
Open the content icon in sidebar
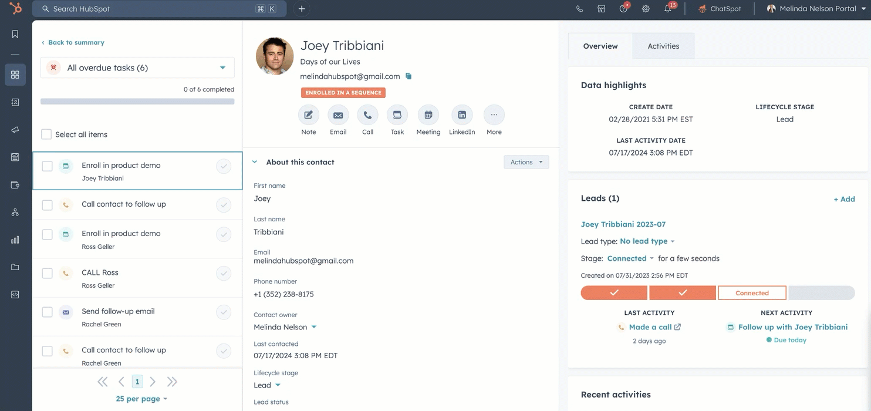click(x=15, y=157)
